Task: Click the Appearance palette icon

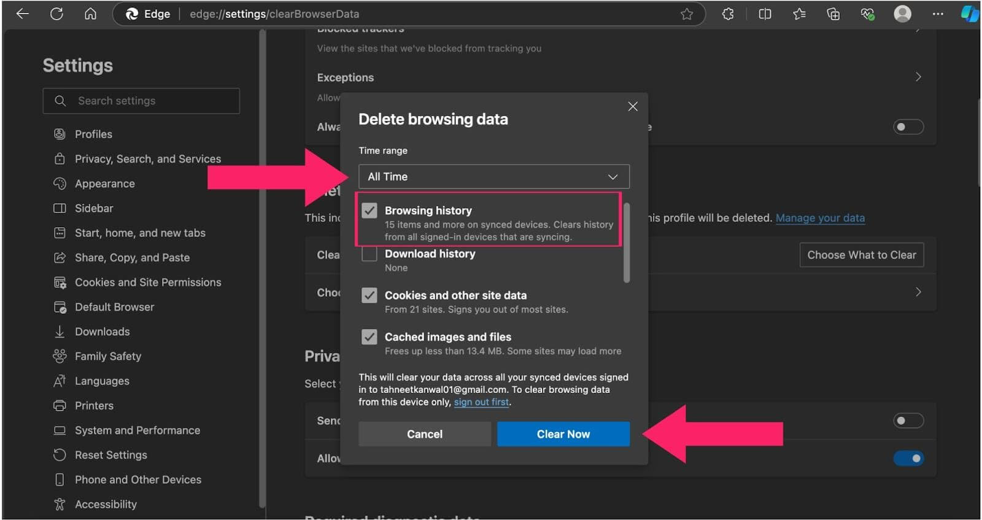Action: pos(60,184)
